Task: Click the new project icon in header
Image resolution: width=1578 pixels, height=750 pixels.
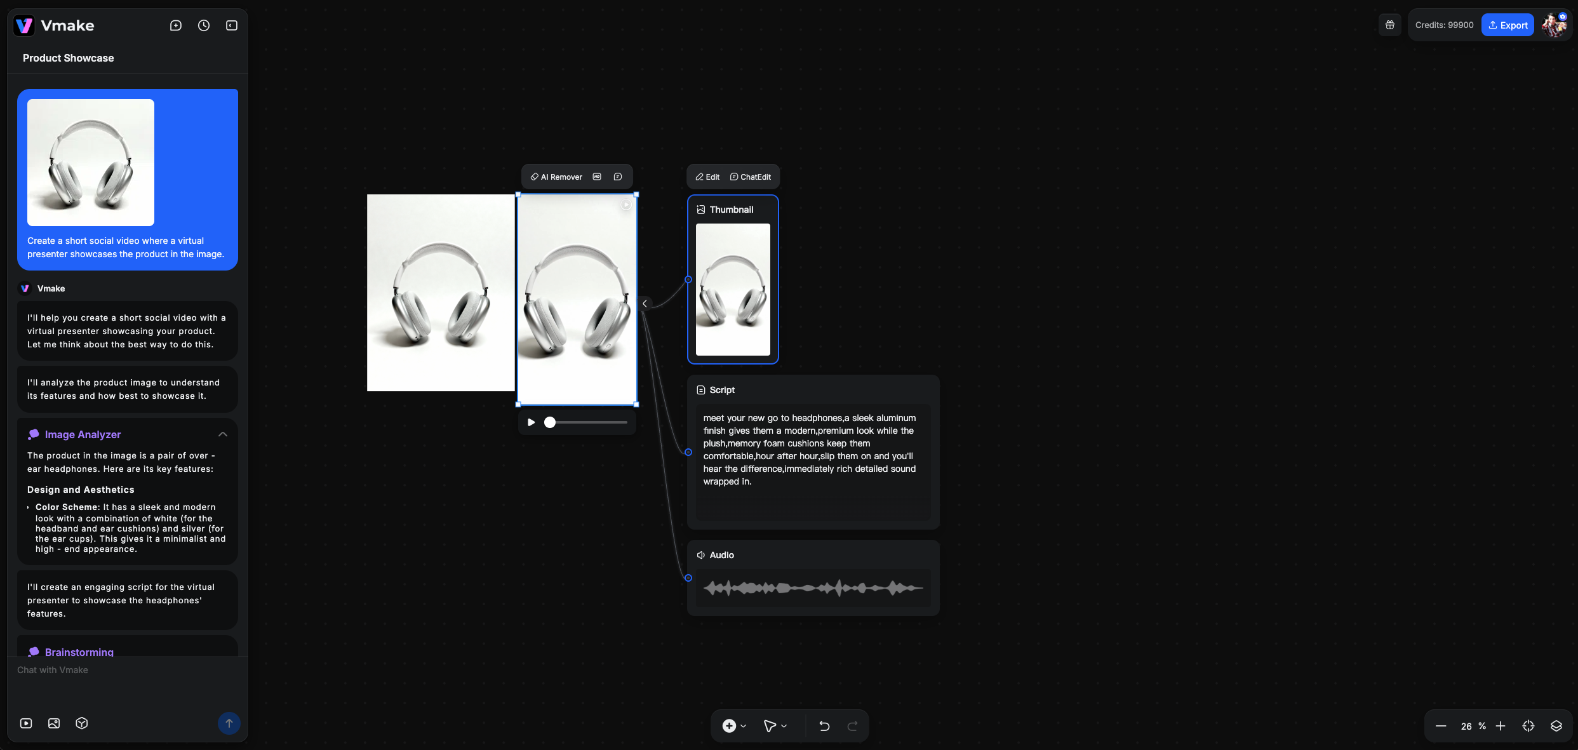Action: click(176, 25)
